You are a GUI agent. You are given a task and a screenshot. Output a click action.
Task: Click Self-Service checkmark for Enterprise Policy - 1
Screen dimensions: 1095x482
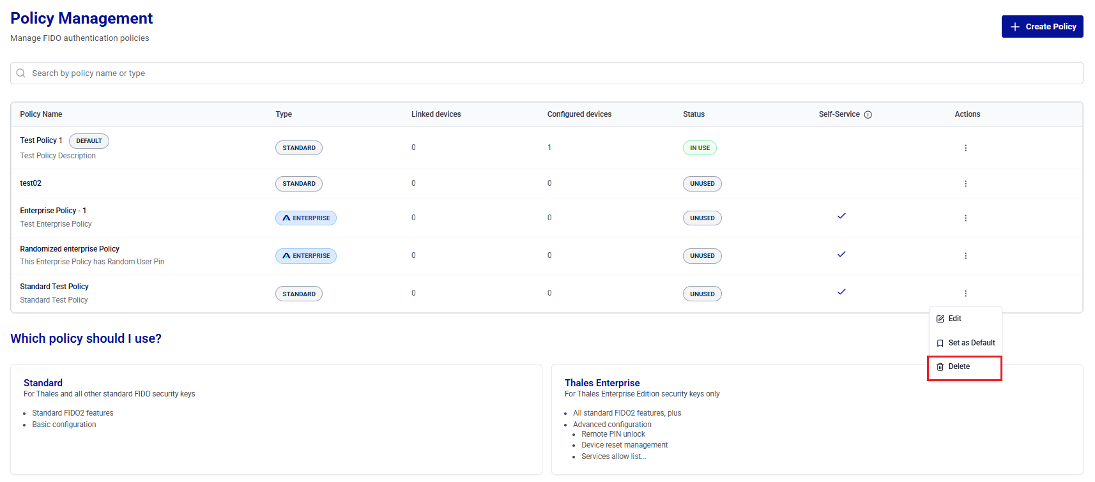pos(841,216)
